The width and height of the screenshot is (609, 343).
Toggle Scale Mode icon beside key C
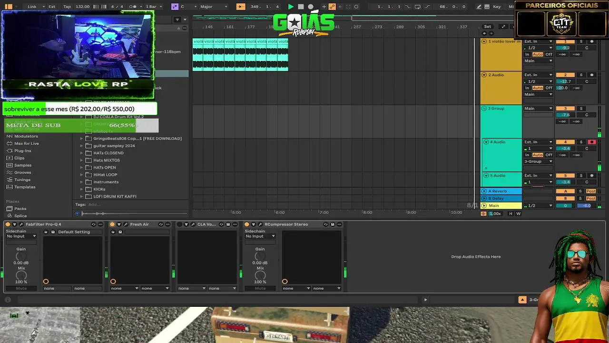(x=175, y=7)
